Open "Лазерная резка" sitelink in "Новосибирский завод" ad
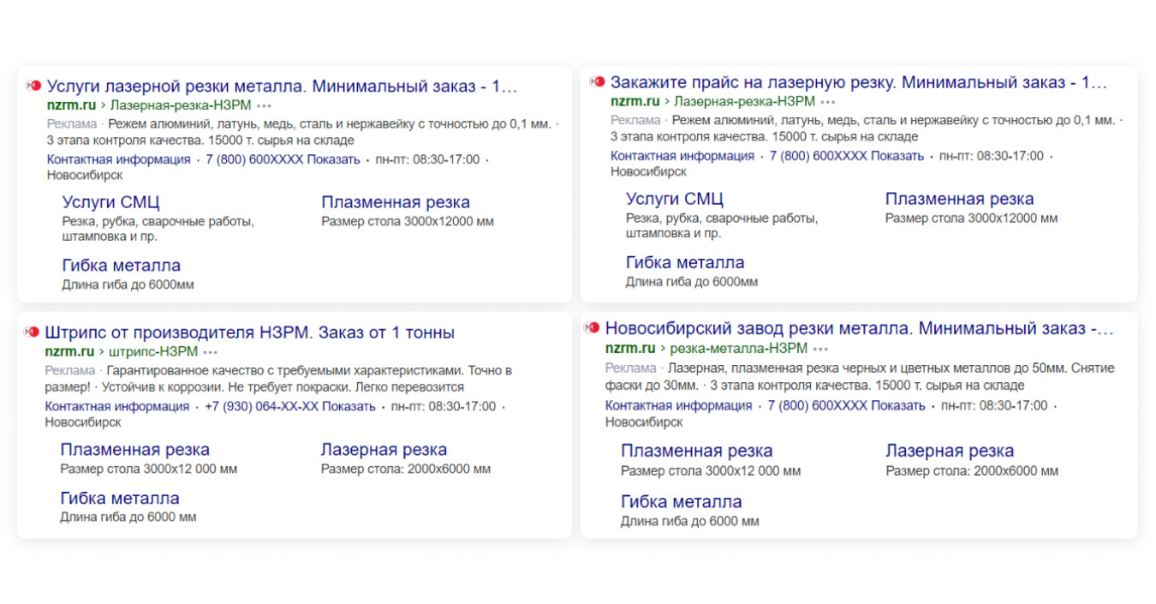This screenshot has height=604, width=1156. pyautogui.click(x=949, y=451)
